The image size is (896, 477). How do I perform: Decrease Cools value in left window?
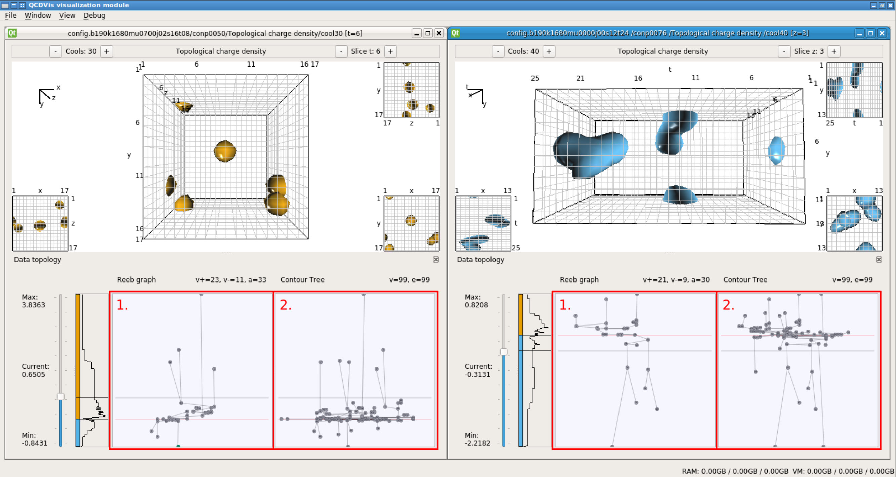55,51
